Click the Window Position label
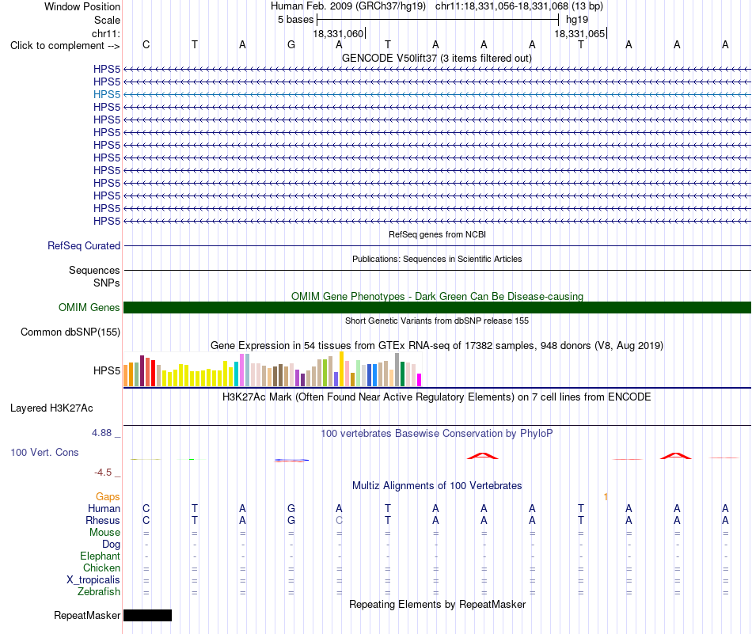752x634 pixels. point(82,6)
